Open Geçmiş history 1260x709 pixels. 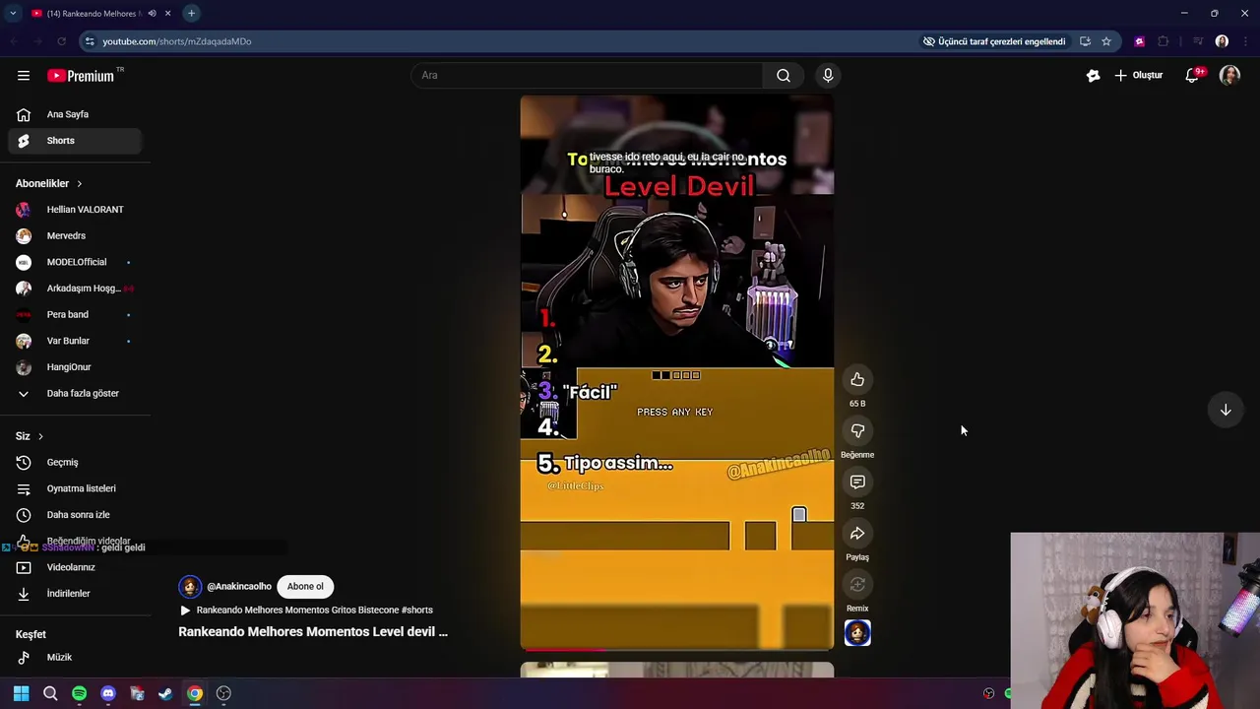click(x=75, y=462)
